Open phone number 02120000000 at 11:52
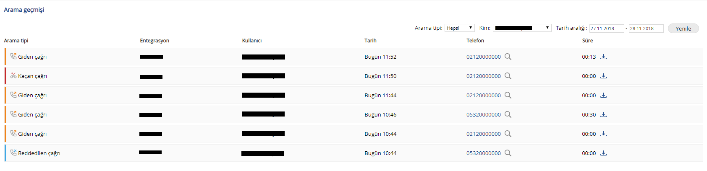 pos(484,57)
